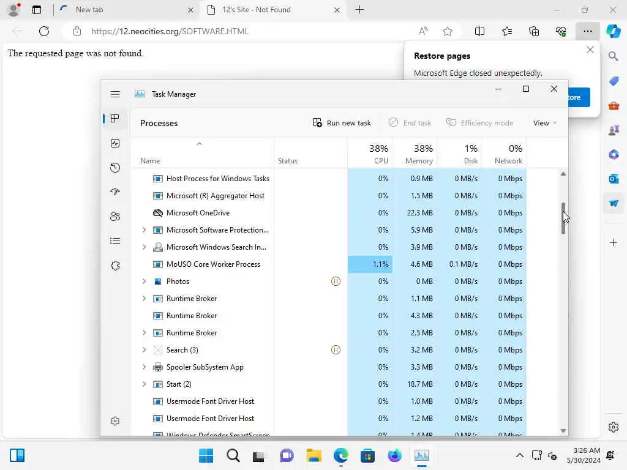Open taskbar Search icon

click(233, 455)
